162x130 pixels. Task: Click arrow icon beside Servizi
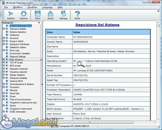[x=7, y=105]
